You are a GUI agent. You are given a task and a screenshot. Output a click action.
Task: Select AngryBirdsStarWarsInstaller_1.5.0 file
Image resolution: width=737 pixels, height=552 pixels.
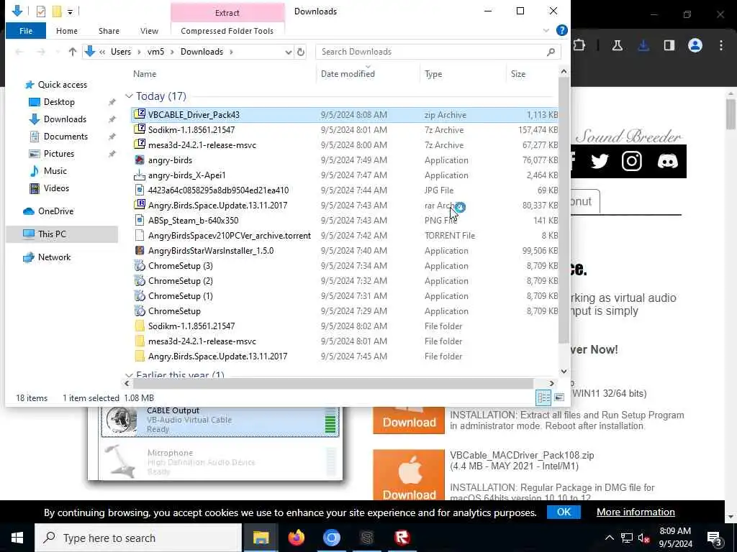344,251
